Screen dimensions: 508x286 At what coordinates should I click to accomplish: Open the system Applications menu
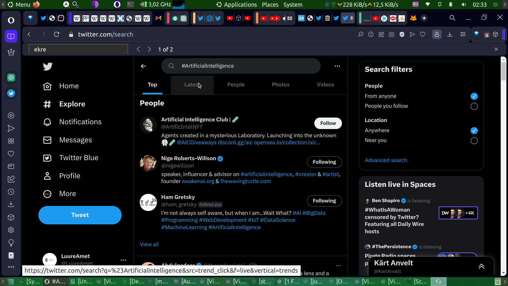237,4
